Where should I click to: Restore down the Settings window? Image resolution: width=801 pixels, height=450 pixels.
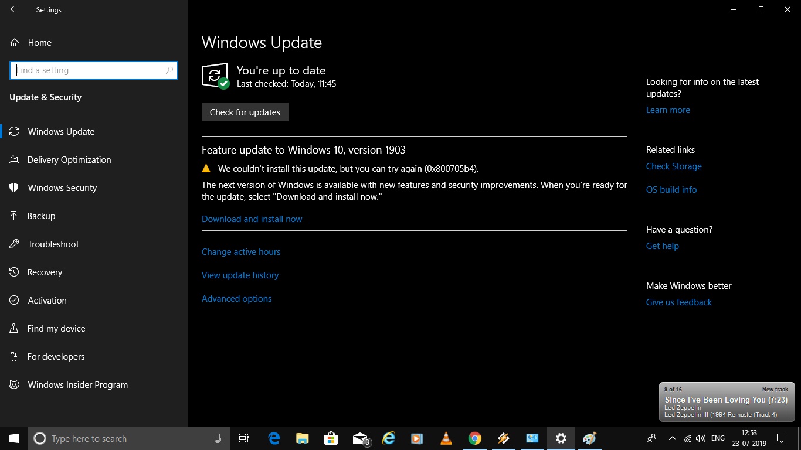761,9
